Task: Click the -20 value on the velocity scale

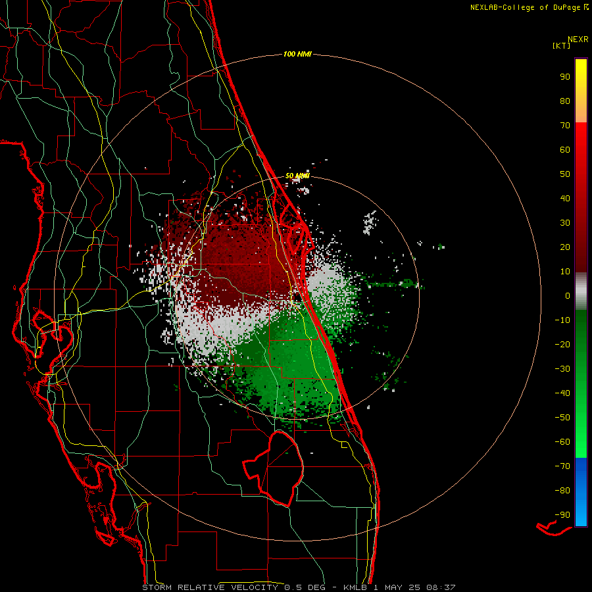Action: pos(562,344)
